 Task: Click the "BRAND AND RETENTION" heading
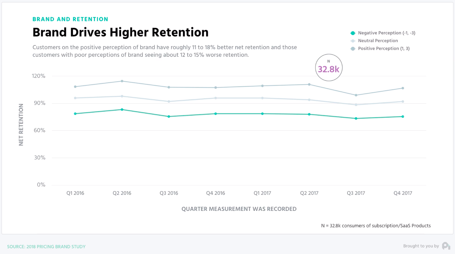pos(70,19)
